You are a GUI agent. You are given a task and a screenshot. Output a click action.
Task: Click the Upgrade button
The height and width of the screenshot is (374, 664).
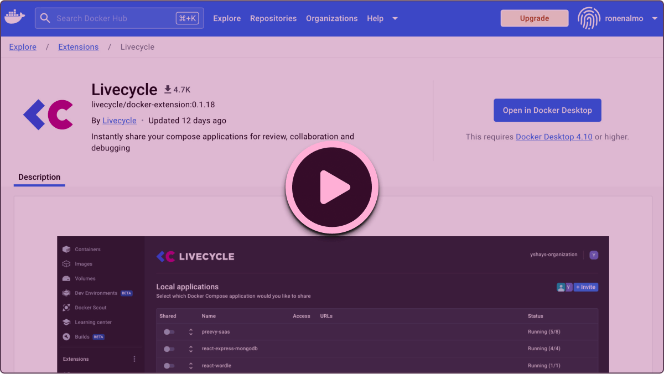pyautogui.click(x=535, y=18)
